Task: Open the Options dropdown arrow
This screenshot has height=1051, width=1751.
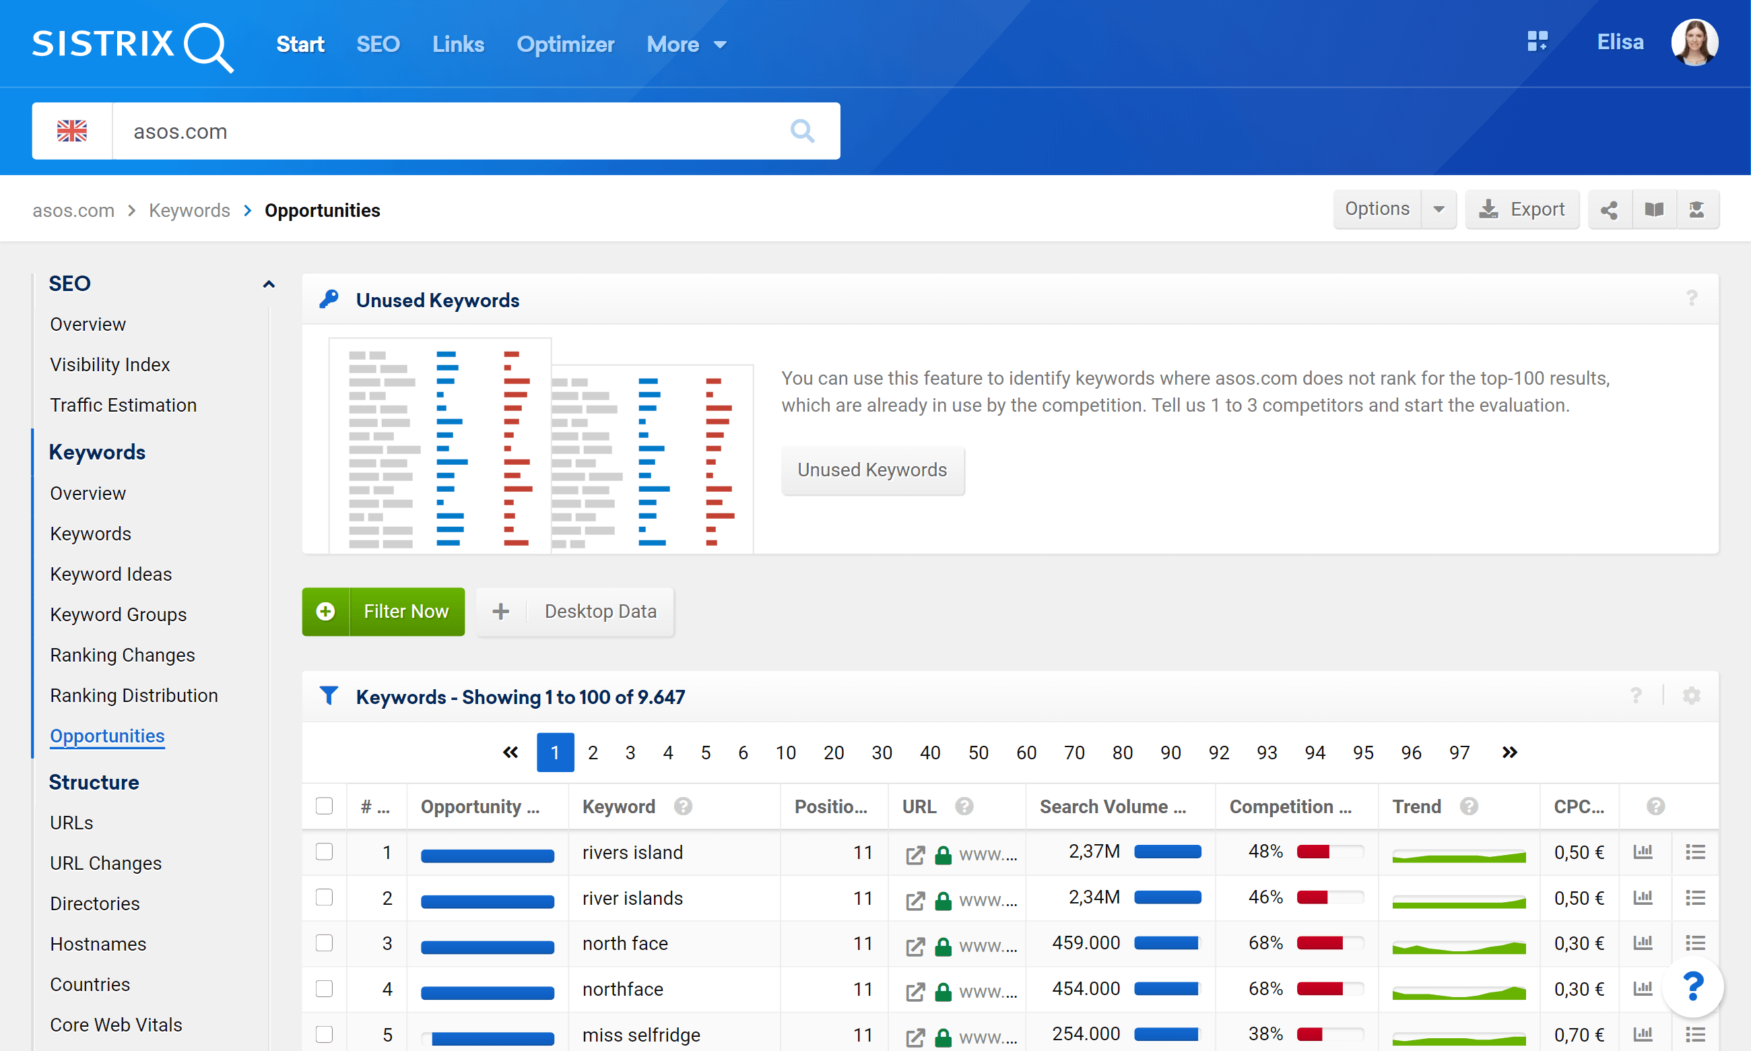Action: point(1439,210)
